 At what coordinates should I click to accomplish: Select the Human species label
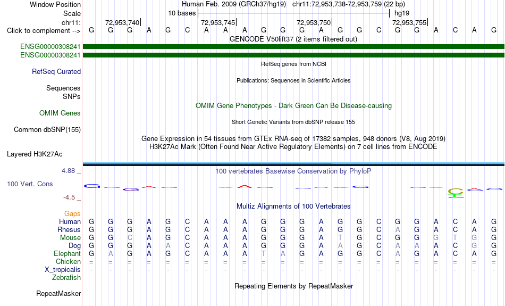click(70, 221)
